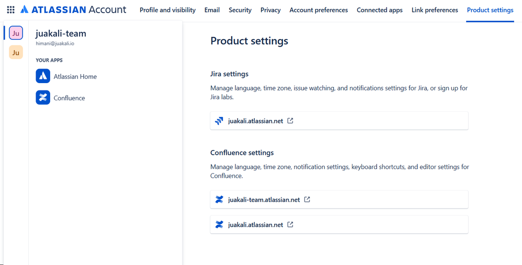Select Account preferences tab
The width and height of the screenshot is (522, 265).
(x=319, y=10)
